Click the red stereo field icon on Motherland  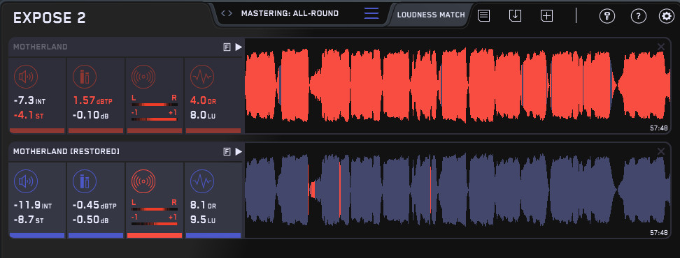coord(143,77)
